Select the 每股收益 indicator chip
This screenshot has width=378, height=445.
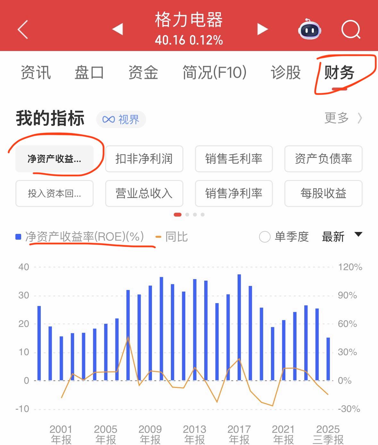(323, 193)
